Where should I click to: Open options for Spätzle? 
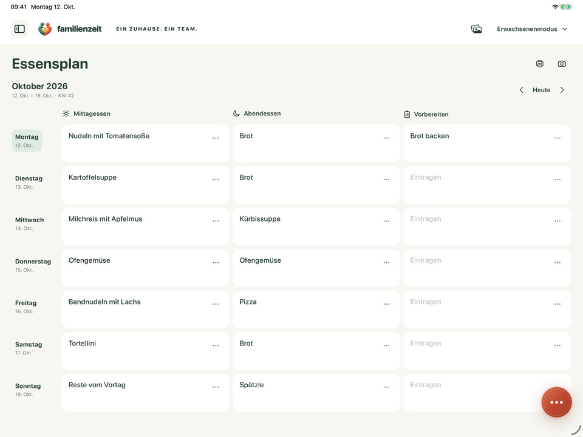(x=387, y=387)
